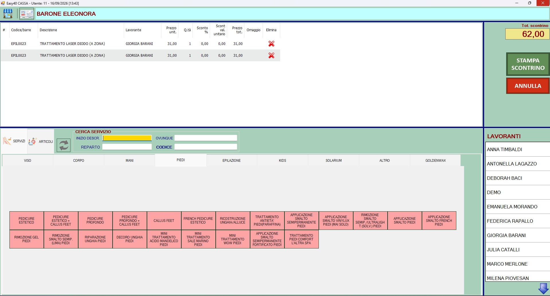
Task: Open the GOLDENWAX category tab
Action: click(x=435, y=161)
